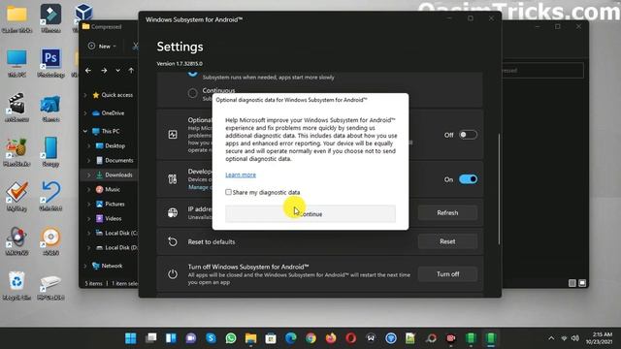Viewport: 621px width, 349px height.
Task: Go up one folder in Explorer
Action: click(131, 71)
